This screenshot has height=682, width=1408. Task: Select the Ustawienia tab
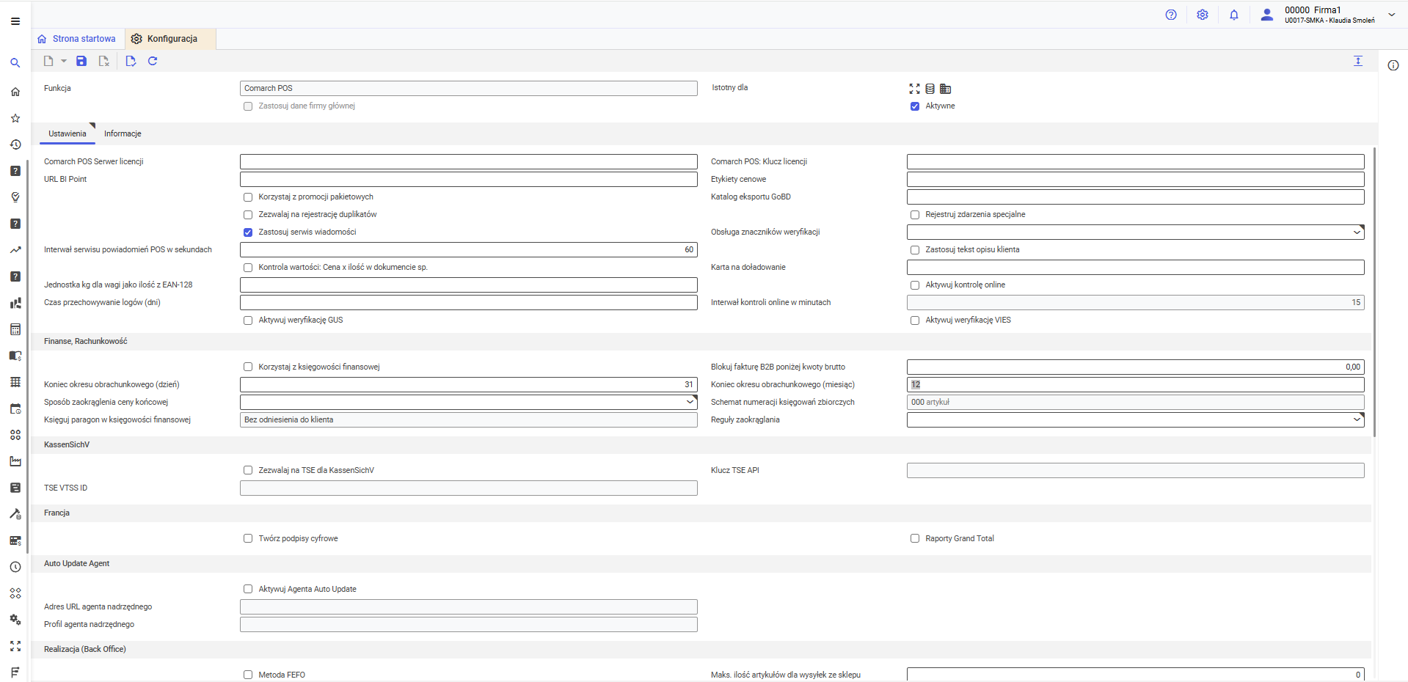click(68, 133)
